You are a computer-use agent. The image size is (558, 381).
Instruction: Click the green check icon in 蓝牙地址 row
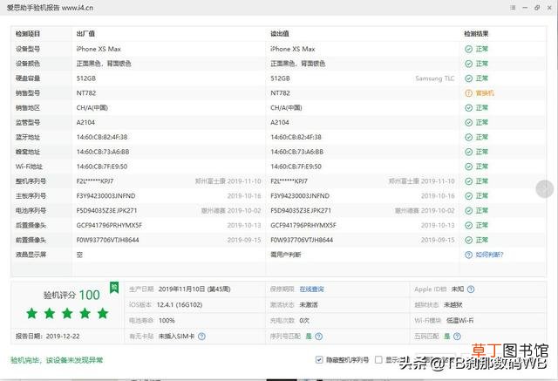click(x=469, y=137)
